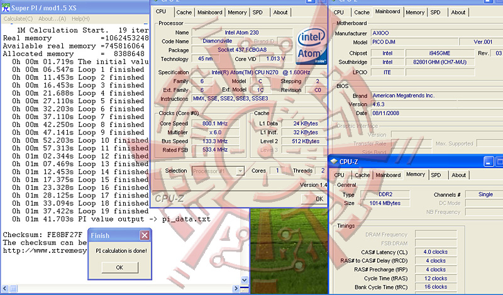The image size is (503, 295).
Task: Click the Specification Intel(R) Atom(TM) CPU N270
Action: pos(258,72)
